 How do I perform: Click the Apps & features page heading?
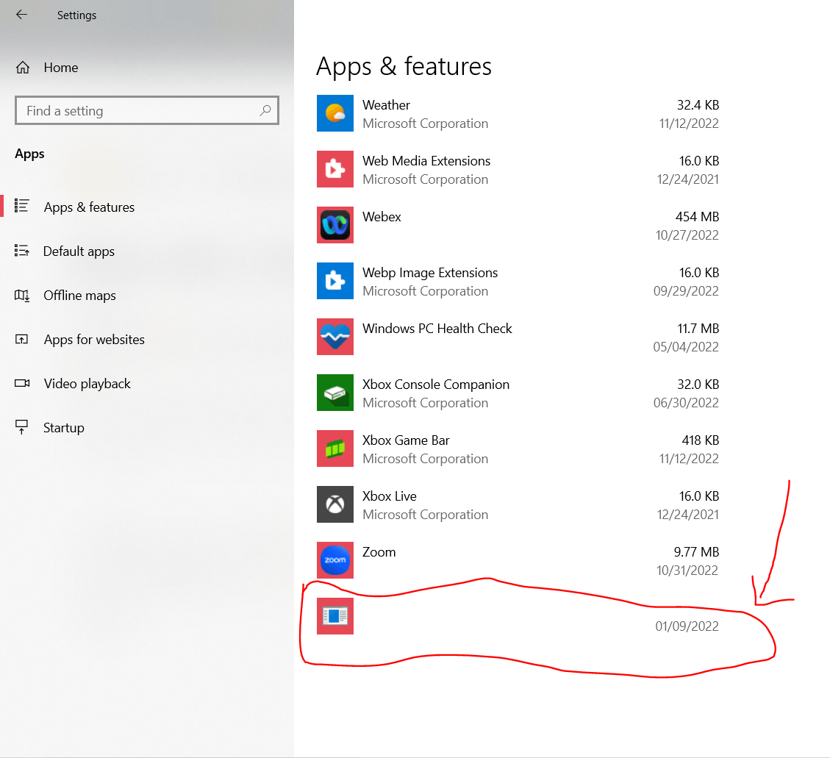pyautogui.click(x=404, y=67)
